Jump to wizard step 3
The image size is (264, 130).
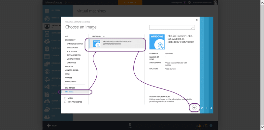[x=207, y=108]
